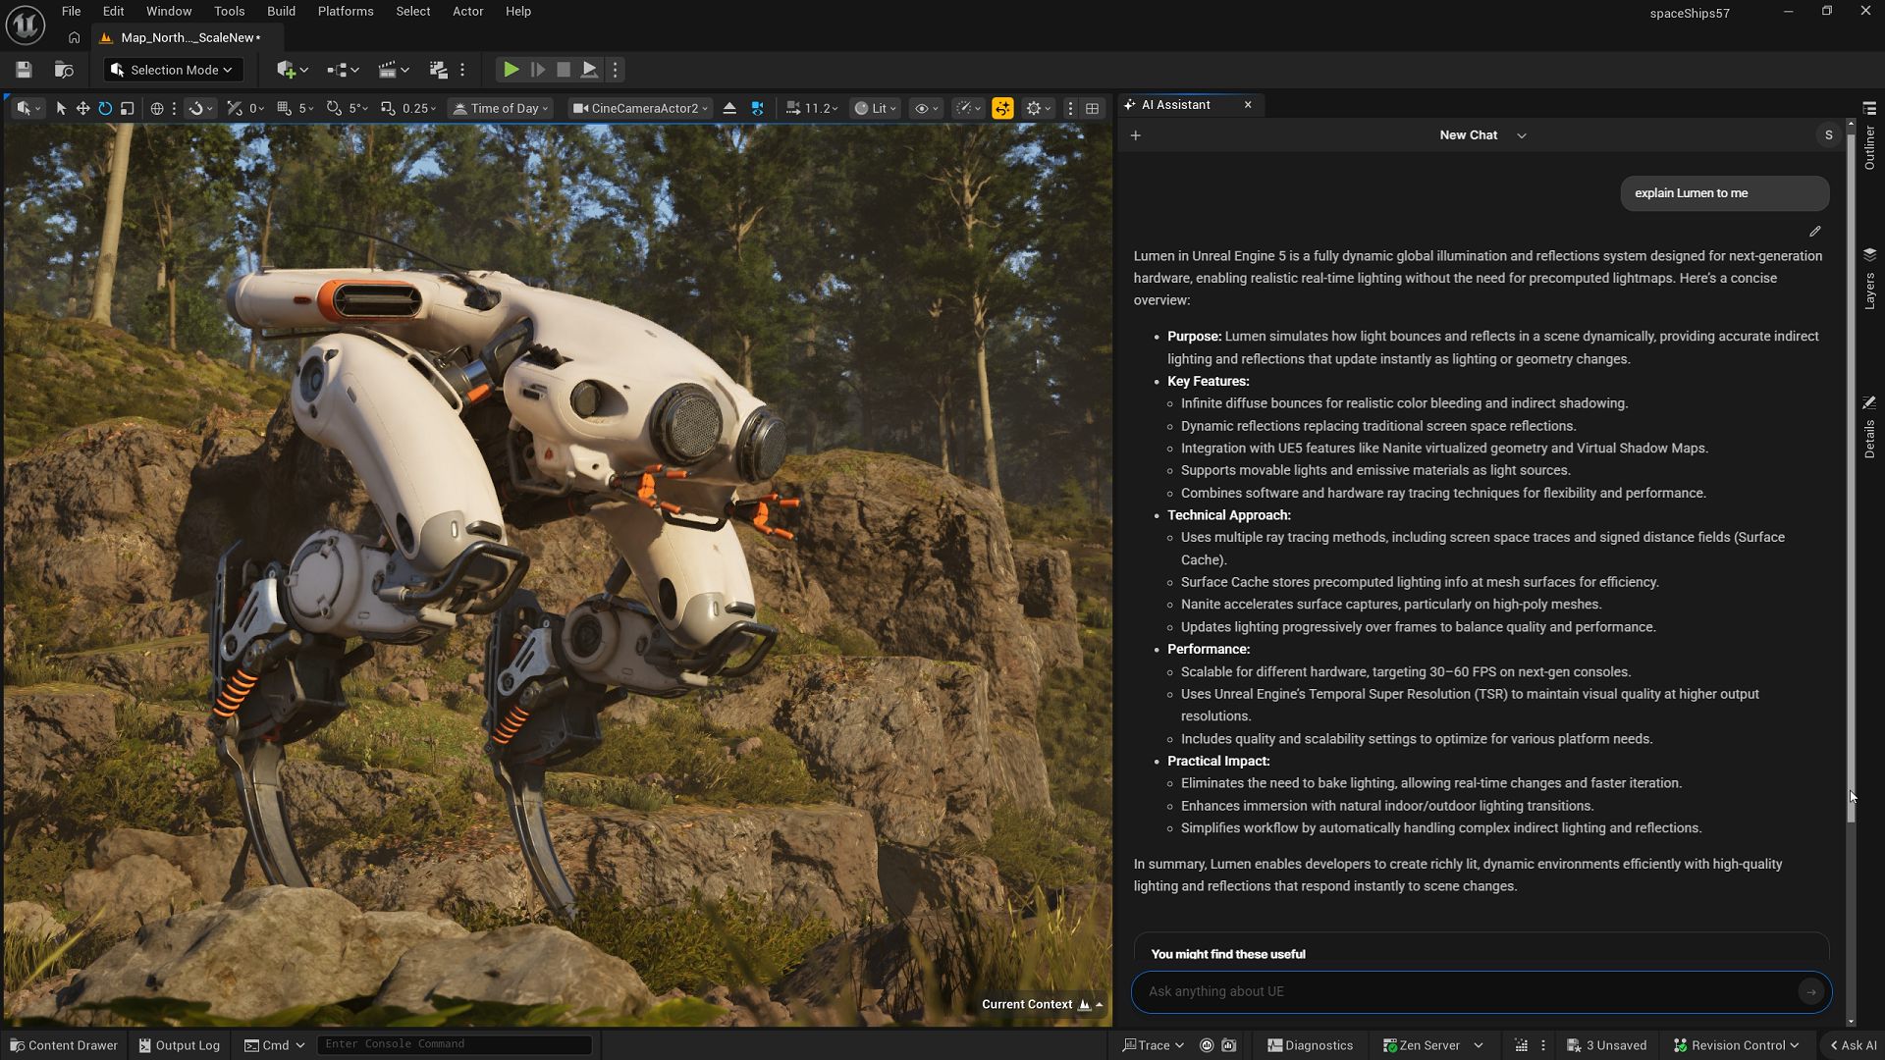The image size is (1885, 1060).
Task: Open the Lit view mode dropdown
Action: click(873, 108)
